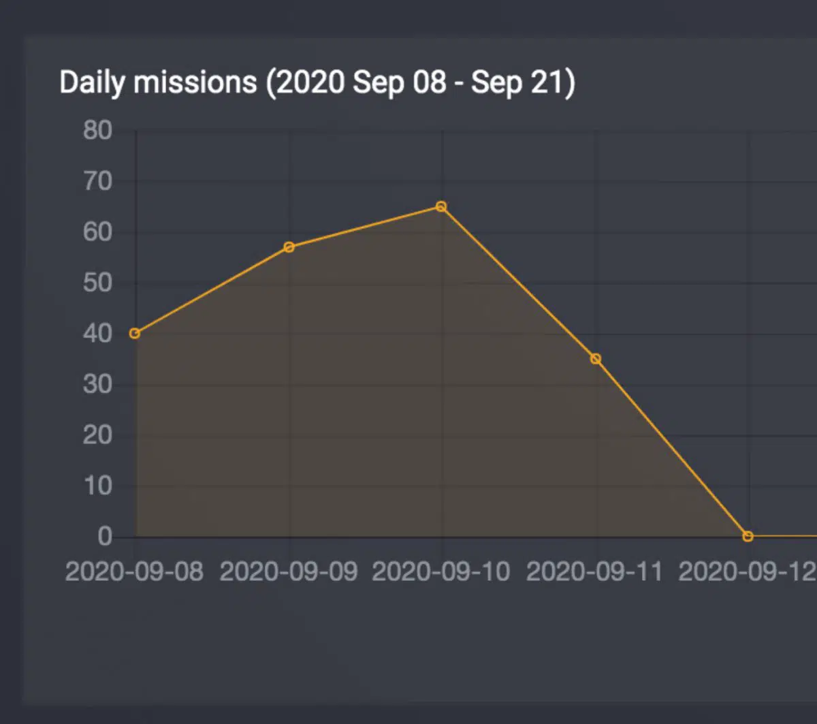The image size is (817, 724).
Task: Click the 2020-09-10 date label
Action: tap(441, 572)
